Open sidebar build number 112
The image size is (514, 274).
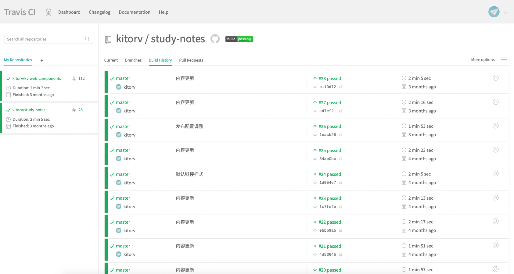(81, 78)
